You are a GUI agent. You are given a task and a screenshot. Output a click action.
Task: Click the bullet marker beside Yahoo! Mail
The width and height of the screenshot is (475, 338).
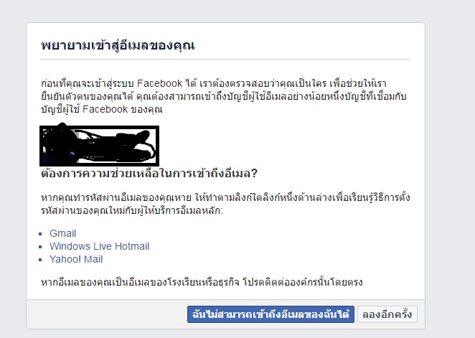tap(40, 260)
